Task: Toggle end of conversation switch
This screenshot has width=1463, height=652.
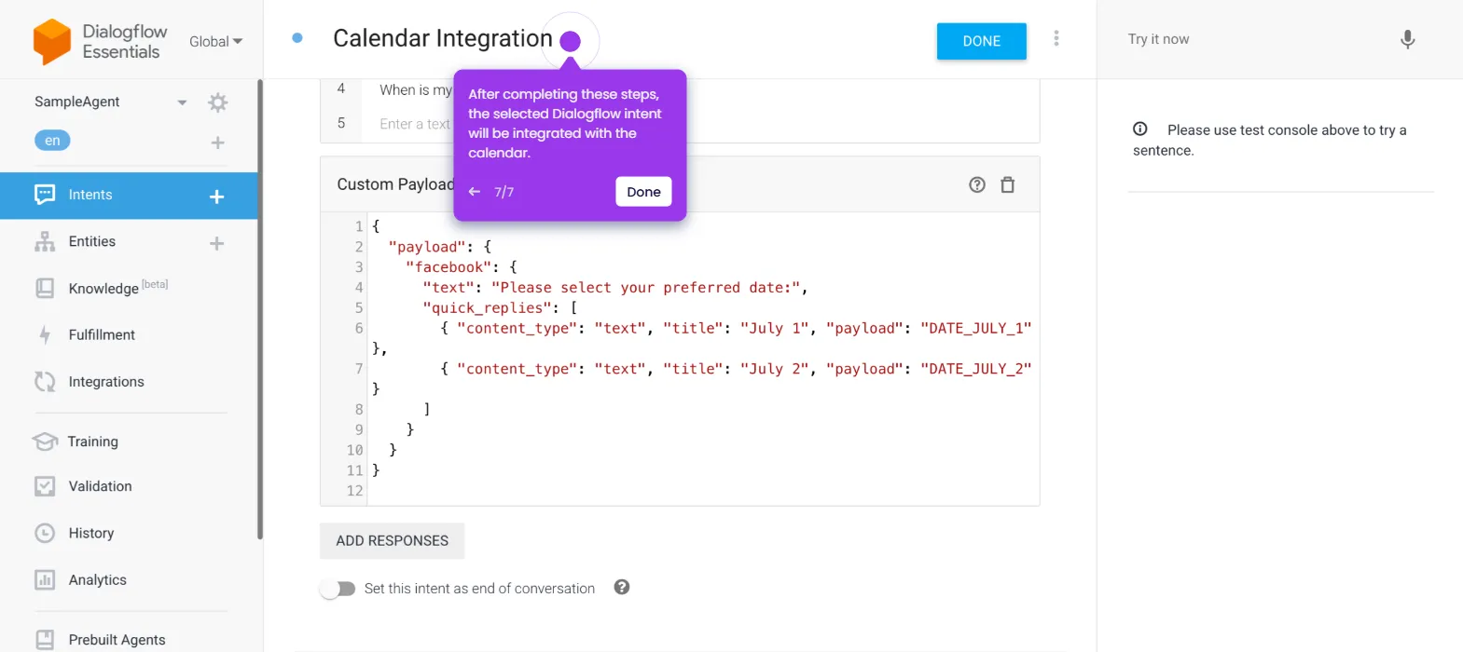Action: click(338, 589)
